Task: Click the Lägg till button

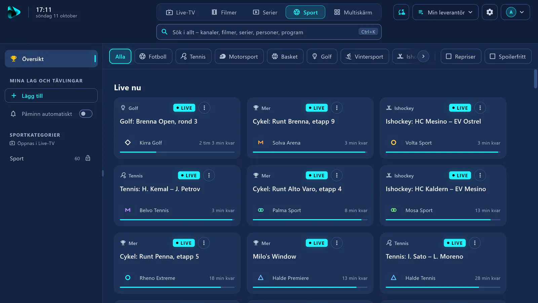Action: 51,96
